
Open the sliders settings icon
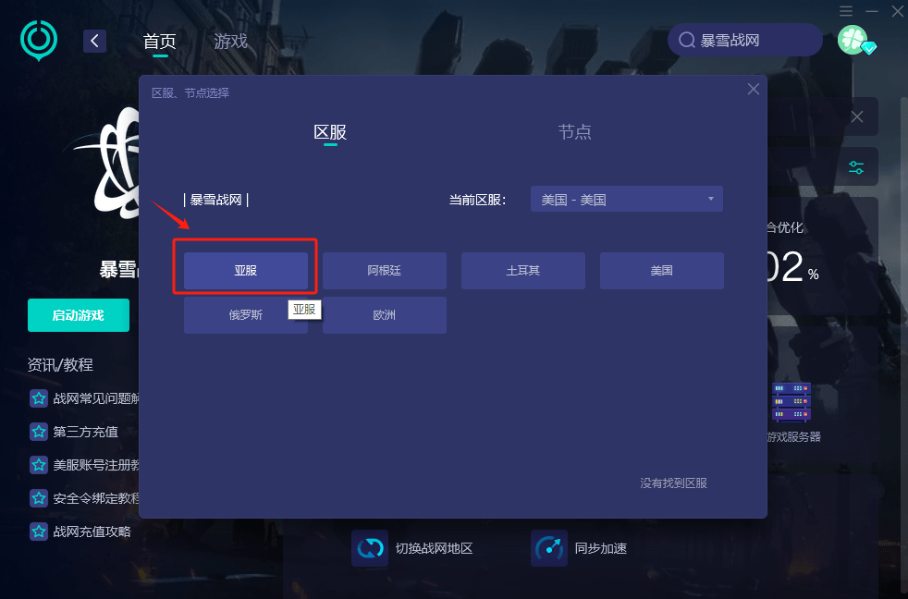(x=856, y=167)
